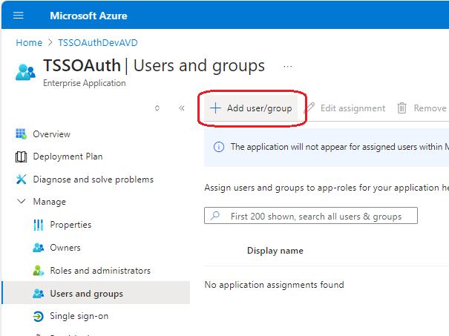This screenshot has width=449, height=336.
Task: Open TSSOAuthDevAVD breadcrumb link
Action: coord(98,42)
